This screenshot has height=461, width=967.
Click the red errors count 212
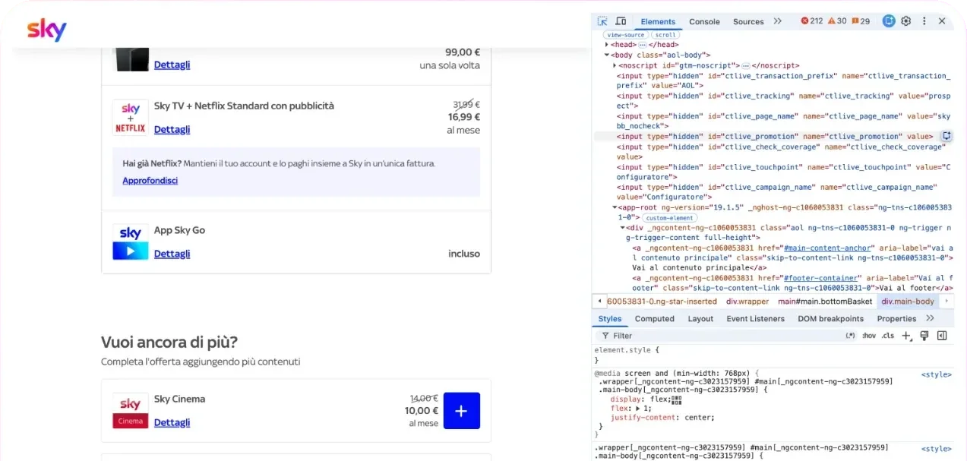point(811,21)
